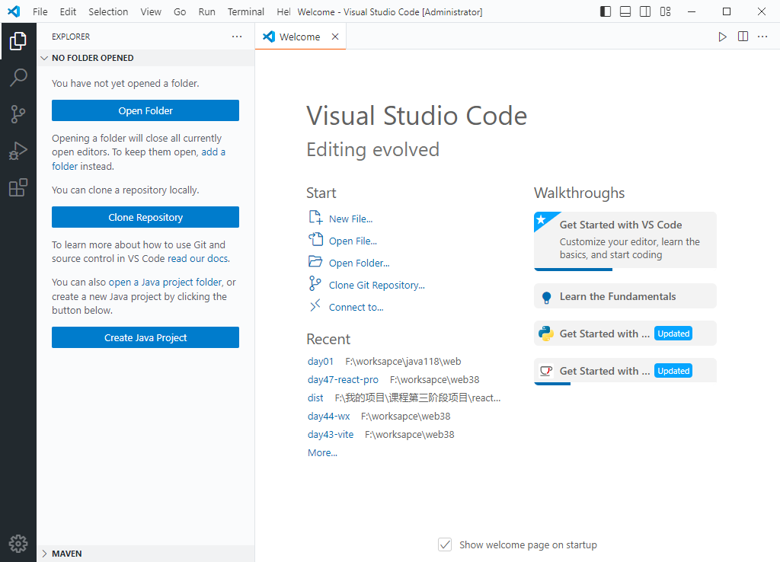Click Updated badge on Java walkthrough
The width and height of the screenshot is (780, 562).
(673, 371)
